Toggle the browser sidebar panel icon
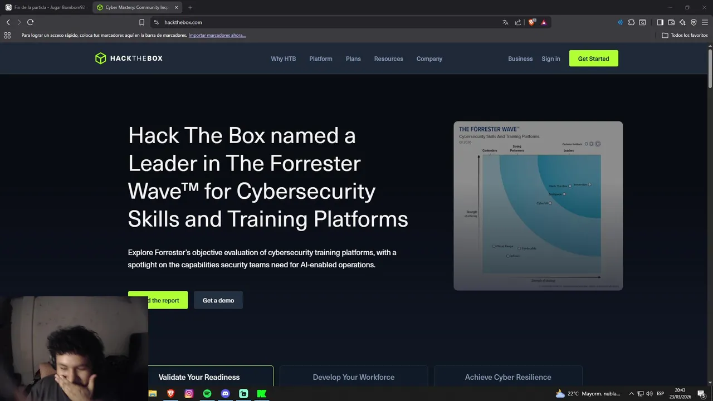 [660, 22]
